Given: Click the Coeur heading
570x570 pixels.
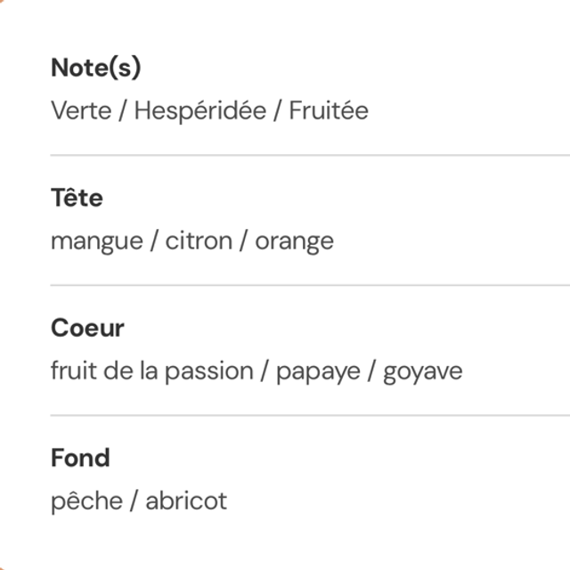Looking at the screenshot, I should (x=87, y=328).
